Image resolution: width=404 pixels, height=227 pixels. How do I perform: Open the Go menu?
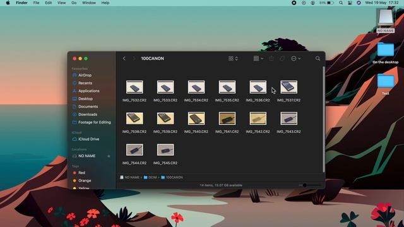74,3
